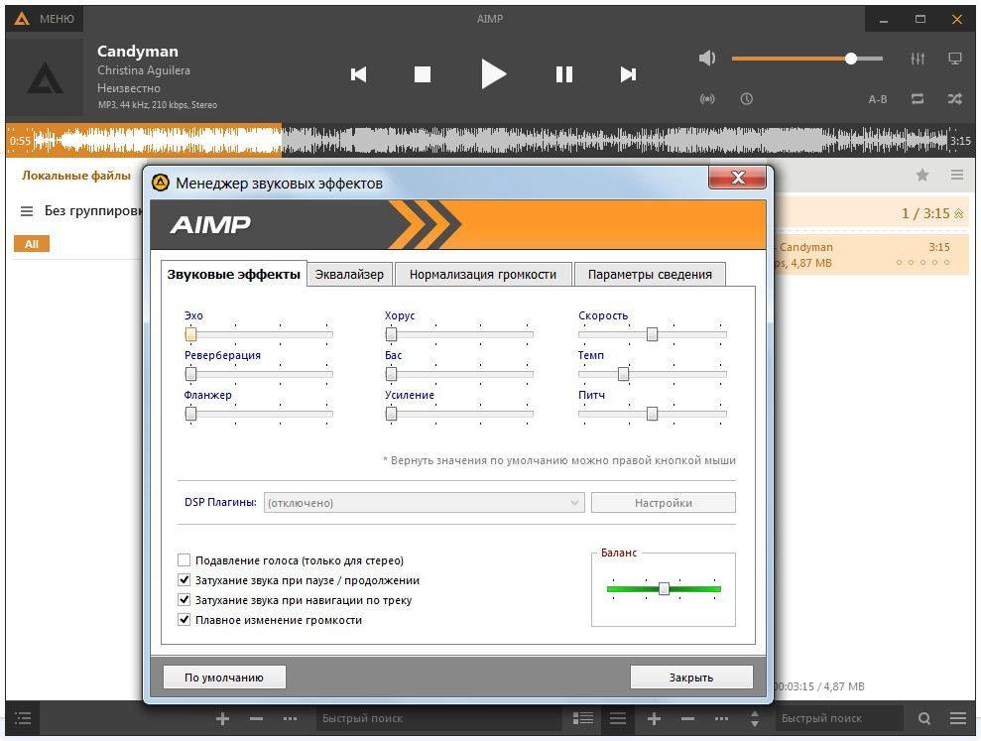Screen dimensions: 981x741
Task: Toggle A-B repeat section
Action: pos(878,99)
